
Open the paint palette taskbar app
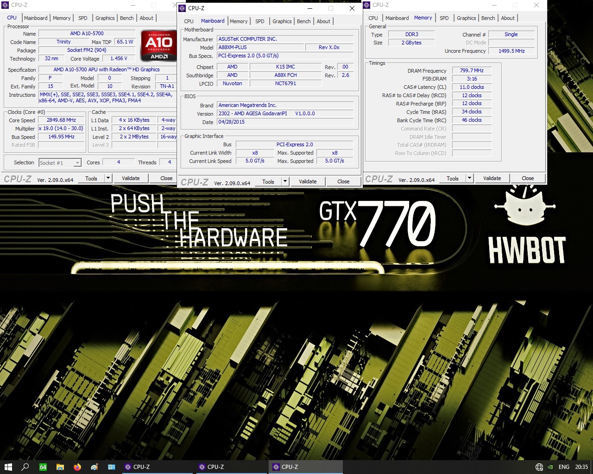point(95,467)
